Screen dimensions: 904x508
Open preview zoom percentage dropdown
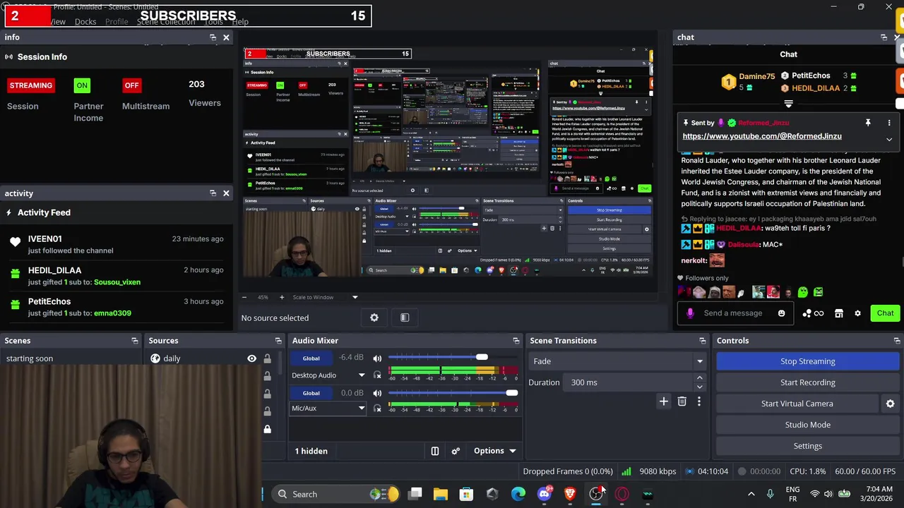coord(355,297)
